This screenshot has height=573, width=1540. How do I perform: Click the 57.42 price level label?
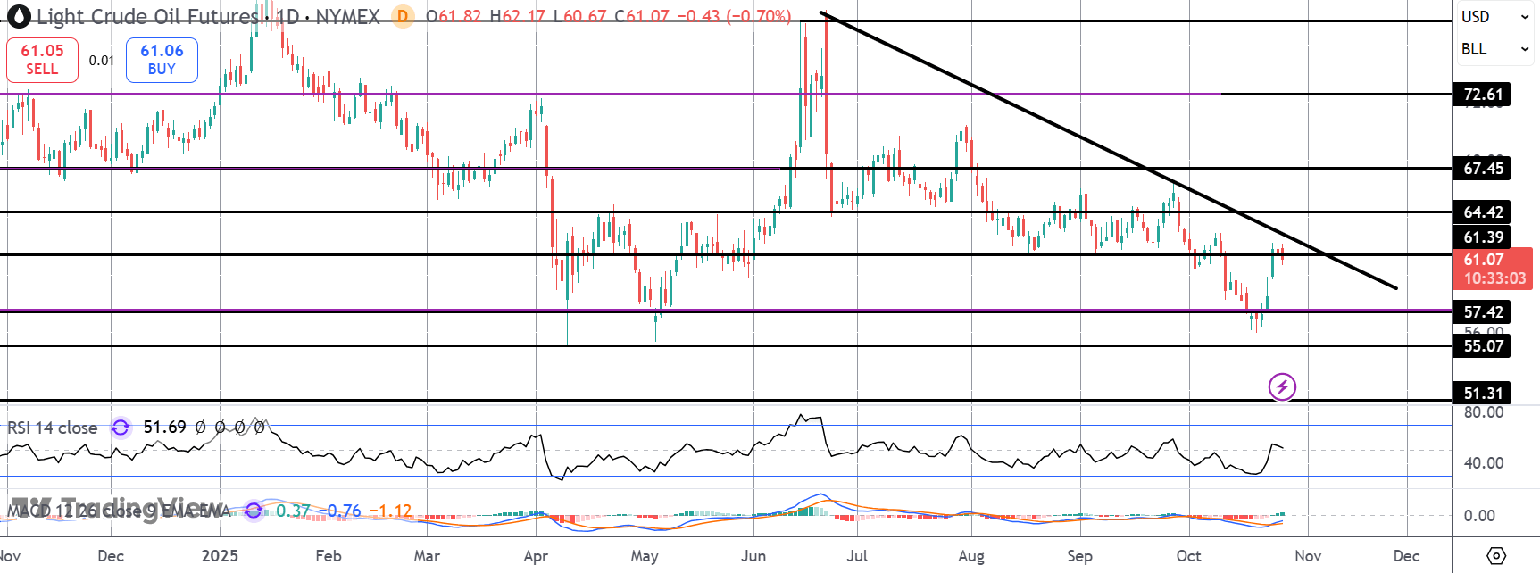[1483, 311]
